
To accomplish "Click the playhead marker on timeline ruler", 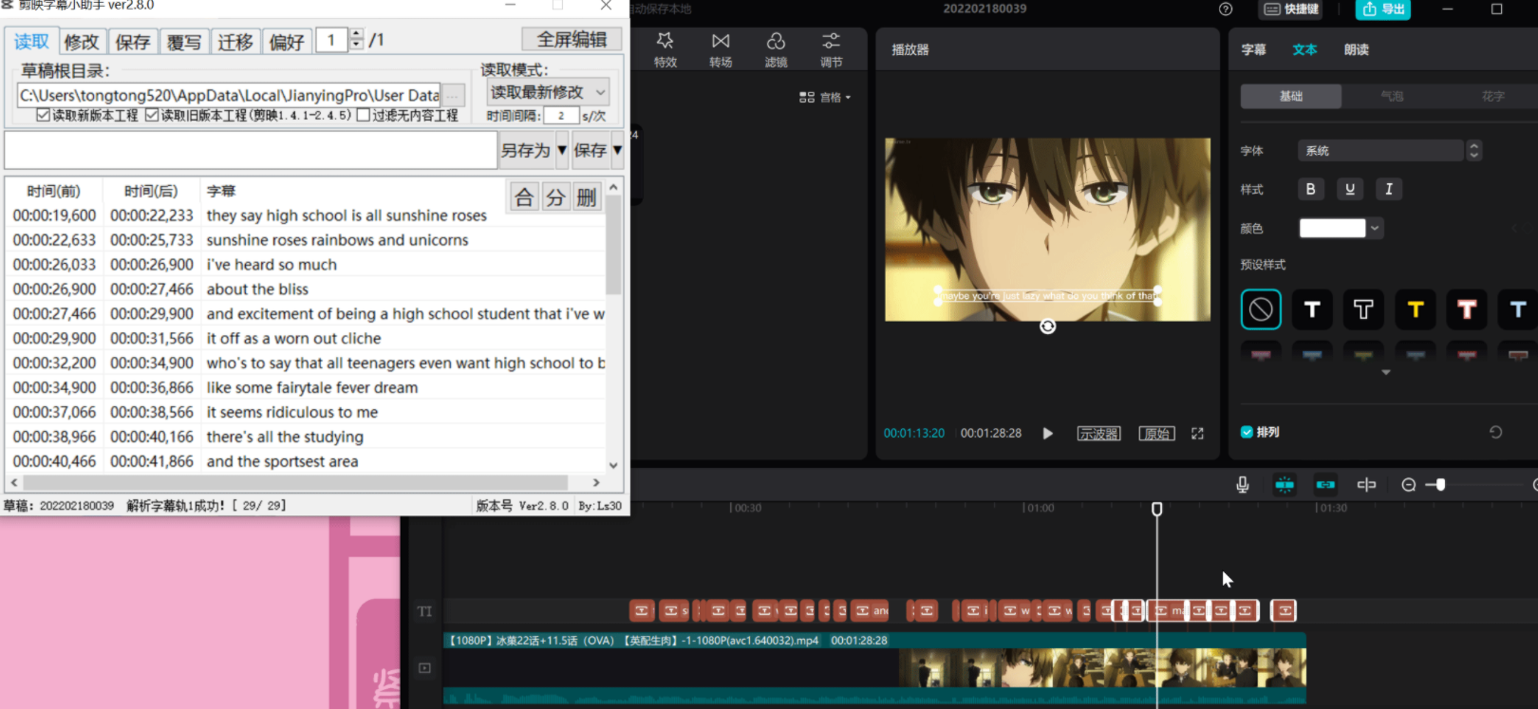I will (x=1156, y=509).
